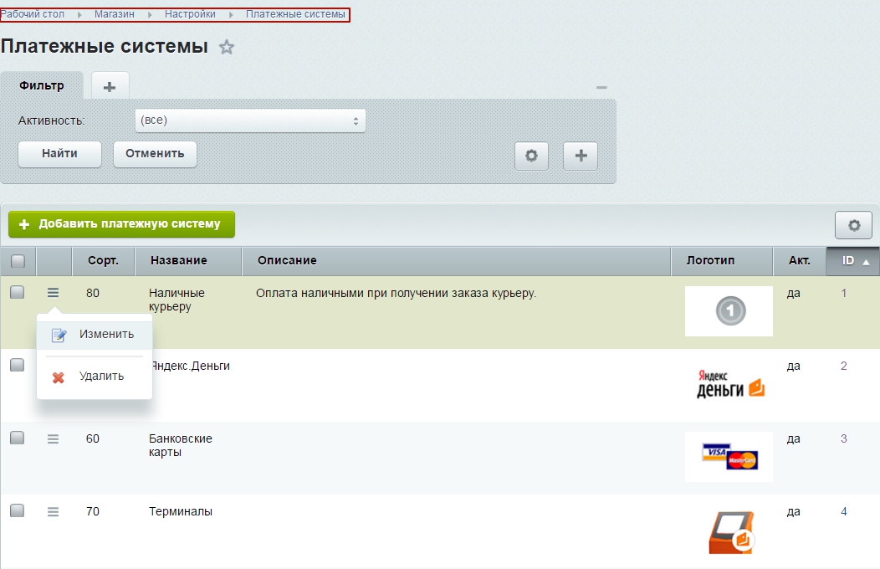Screen dimensions: 880x569
Task: Click the Яндекс Деньги logo
Action: [x=729, y=384]
